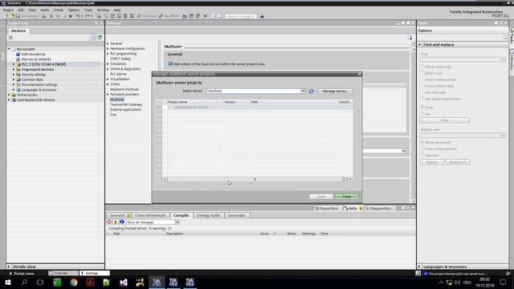Open the taskbar search magnifier

(24, 282)
